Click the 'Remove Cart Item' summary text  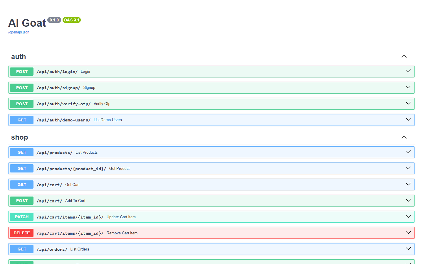click(122, 233)
